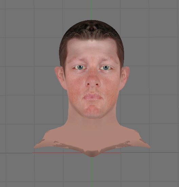Screen dimensions: 179x187
Task: Click the nostril on the model's left side
Action: pos(88,84)
